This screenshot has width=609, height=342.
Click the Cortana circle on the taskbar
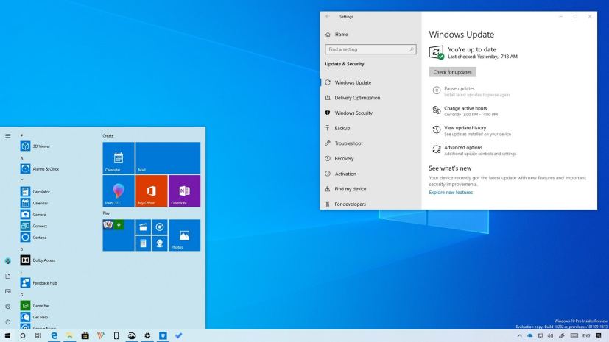[23, 336]
